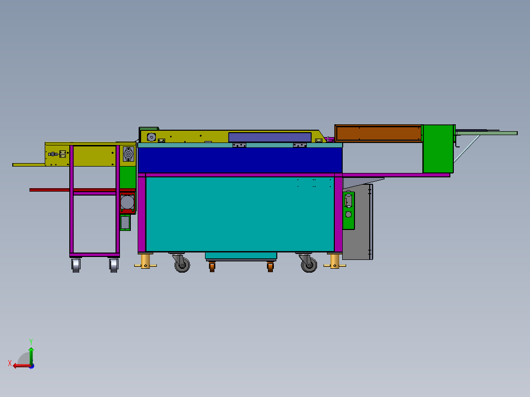
Task: Pick the pale green tray at far right
Action: click(x=487, y=133)
